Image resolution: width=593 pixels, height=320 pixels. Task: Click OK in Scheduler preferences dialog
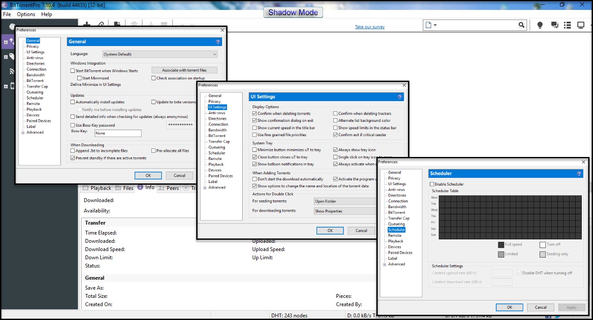(510, 307)
